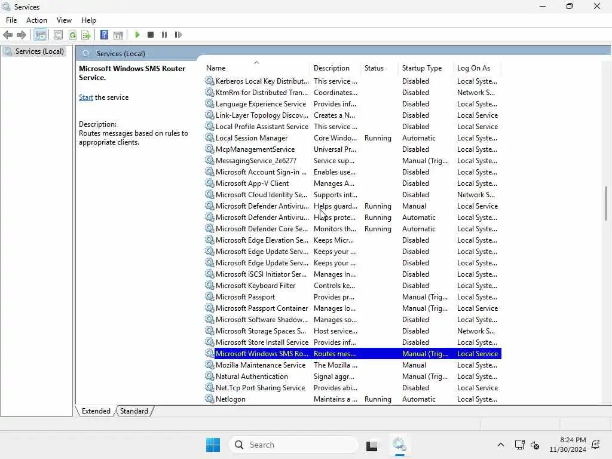The image size is (612, 459).
Task: Click the gear icon beside Microsoft Passport
Action: [x=210, y=296]
